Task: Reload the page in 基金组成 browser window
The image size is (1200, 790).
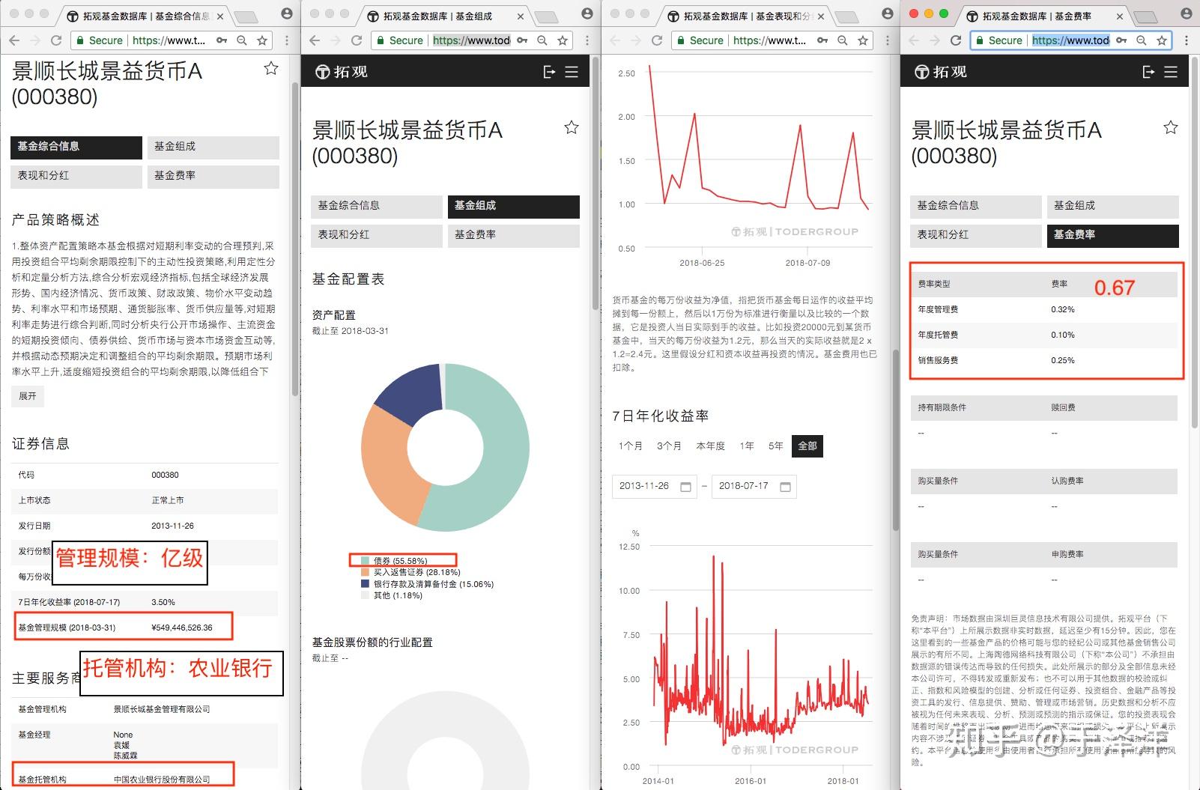Action: click(357, 40)
